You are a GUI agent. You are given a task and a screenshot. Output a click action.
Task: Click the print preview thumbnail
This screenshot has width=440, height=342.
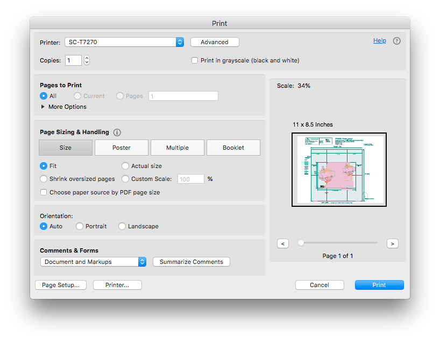point(339,170)
